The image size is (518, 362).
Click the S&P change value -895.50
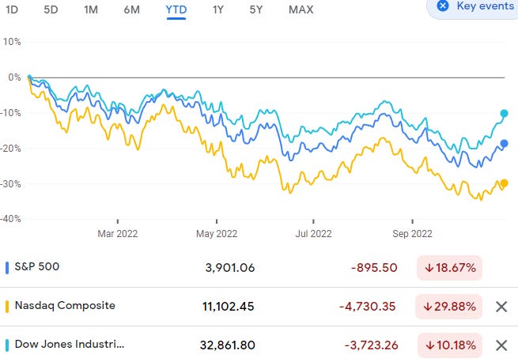tap(374, 268)
